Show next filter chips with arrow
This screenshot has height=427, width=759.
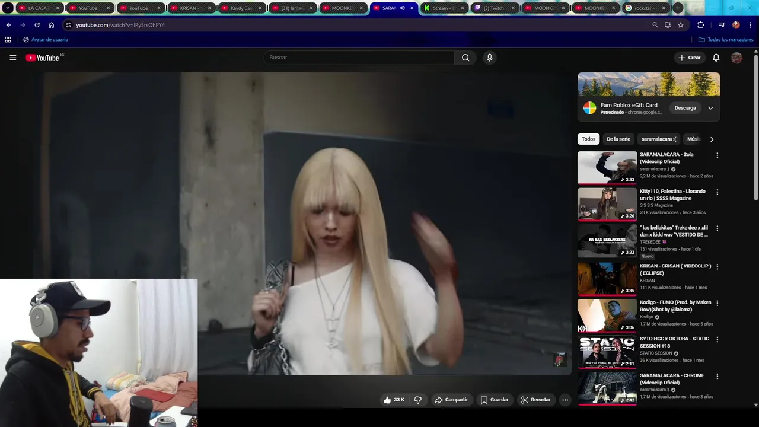(712, 139)
